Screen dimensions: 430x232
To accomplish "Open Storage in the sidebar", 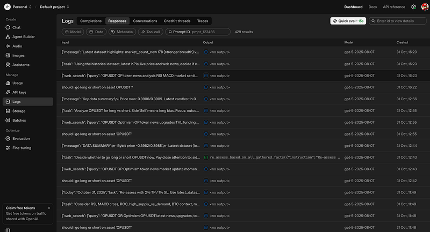I will [19, 111].
